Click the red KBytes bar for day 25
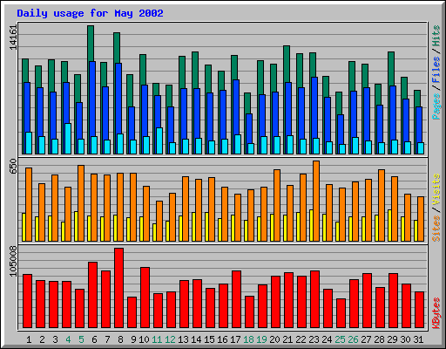The height and width of the screenshot is (349, 446). click(x=341, y=313)
